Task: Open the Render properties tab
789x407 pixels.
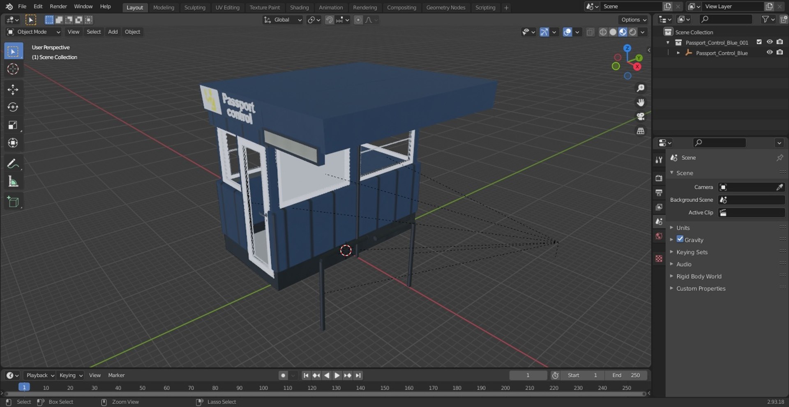Action: coord(659,178)
